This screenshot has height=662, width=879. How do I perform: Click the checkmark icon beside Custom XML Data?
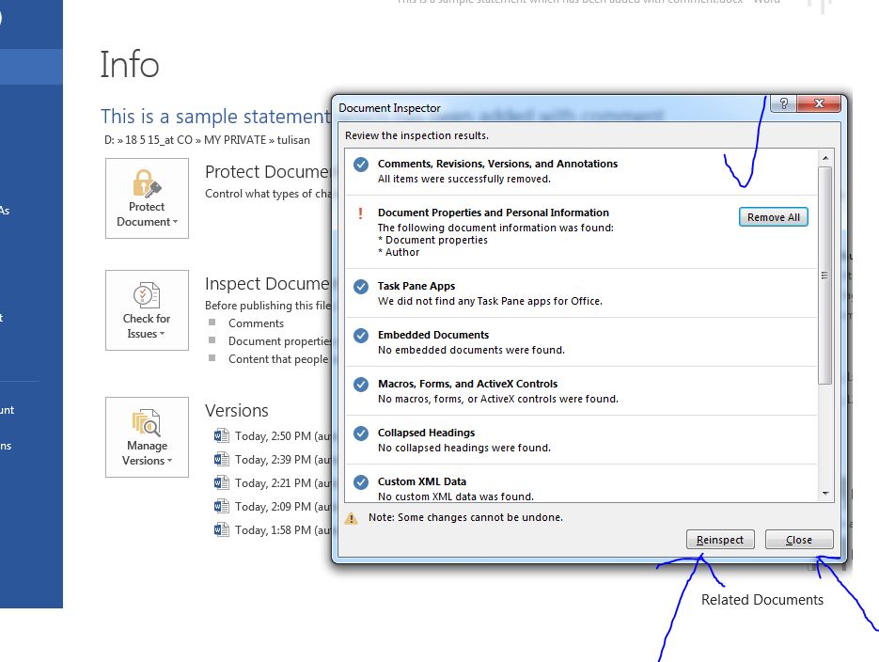pos(361,481)
